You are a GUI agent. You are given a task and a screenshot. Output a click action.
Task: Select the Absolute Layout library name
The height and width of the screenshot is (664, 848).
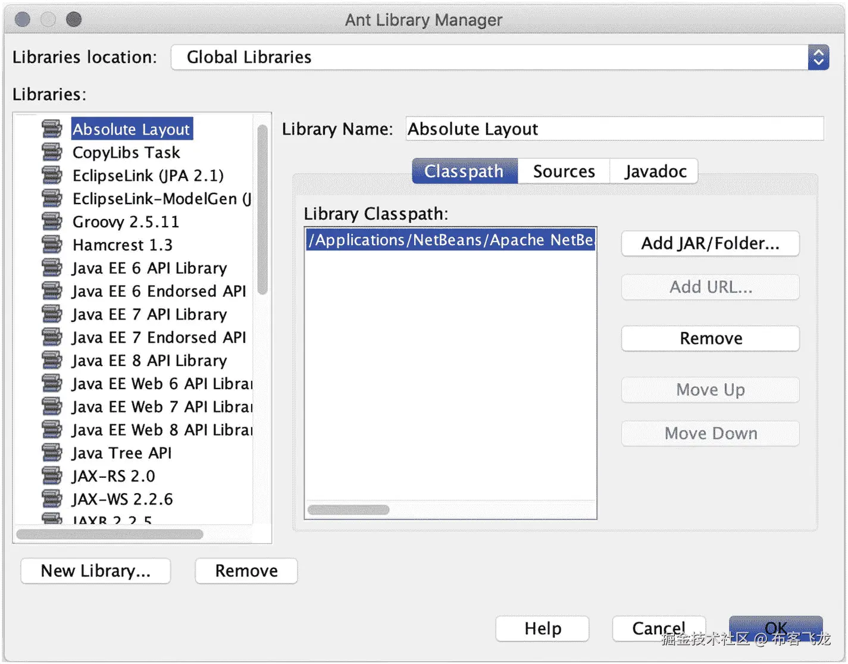(132, 129)
